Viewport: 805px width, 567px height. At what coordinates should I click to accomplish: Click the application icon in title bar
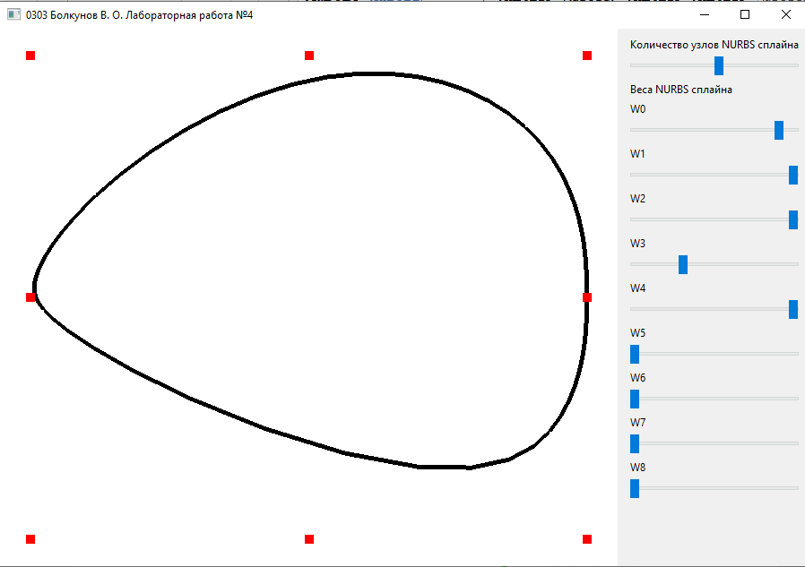(13, 15)
